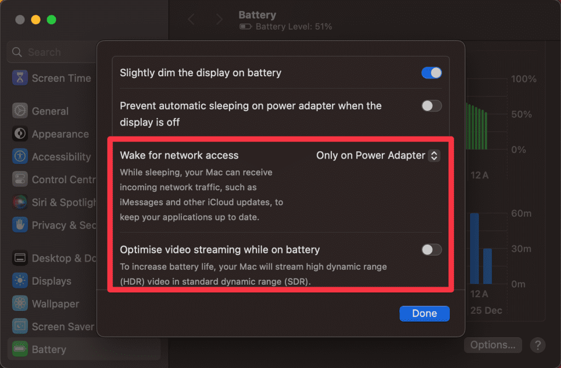561x368 pixels.
Task: Open Siri & Spotlight icon
Action: click(20, 202)
